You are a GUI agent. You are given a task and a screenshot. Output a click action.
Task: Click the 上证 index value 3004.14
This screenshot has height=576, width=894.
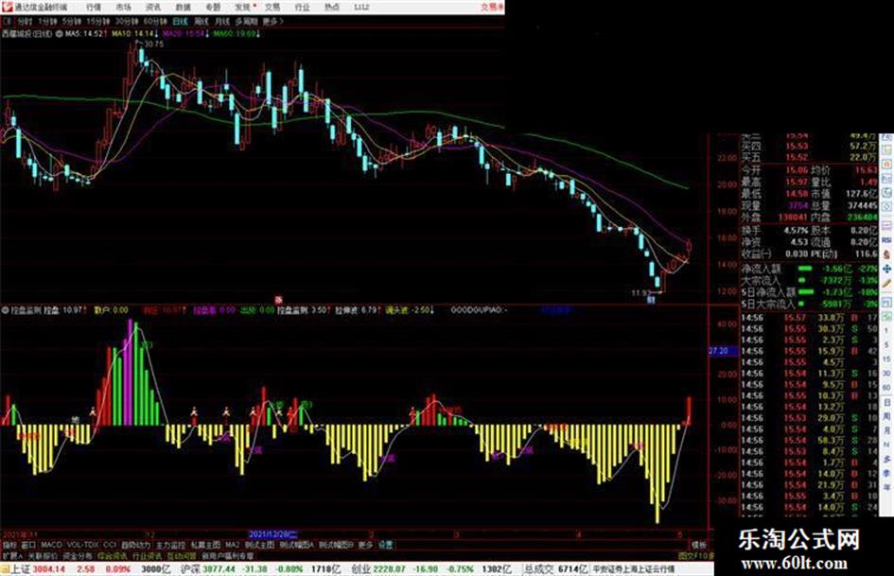(x=49, y=568)
